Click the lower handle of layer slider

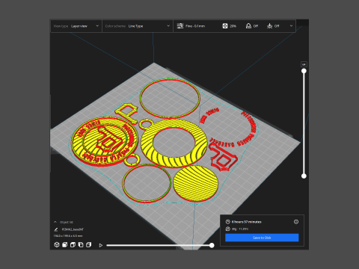pyautogui.click(x=304, y=176)
